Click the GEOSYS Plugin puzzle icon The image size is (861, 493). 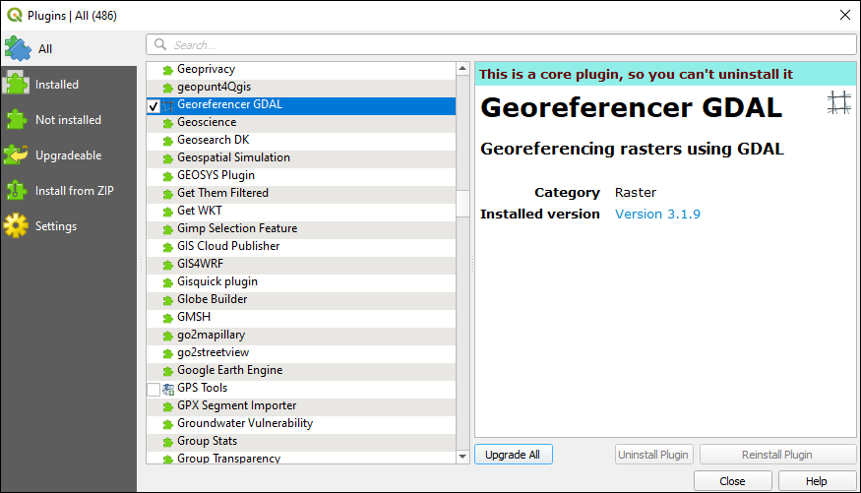pos(168,177)
